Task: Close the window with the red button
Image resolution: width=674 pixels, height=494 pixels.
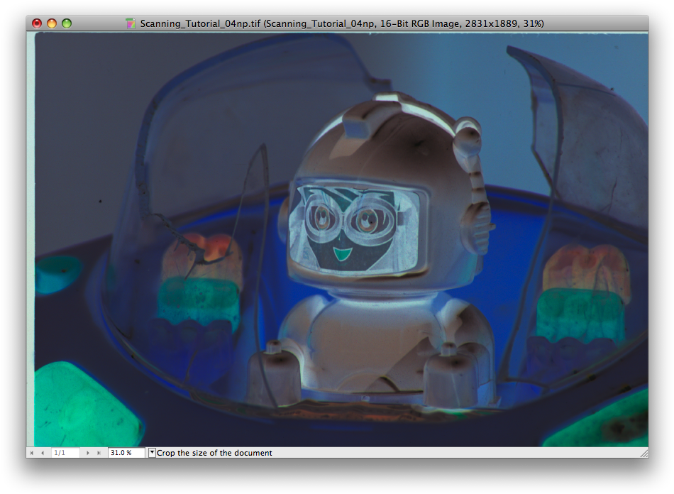Action: click(35, 23)
